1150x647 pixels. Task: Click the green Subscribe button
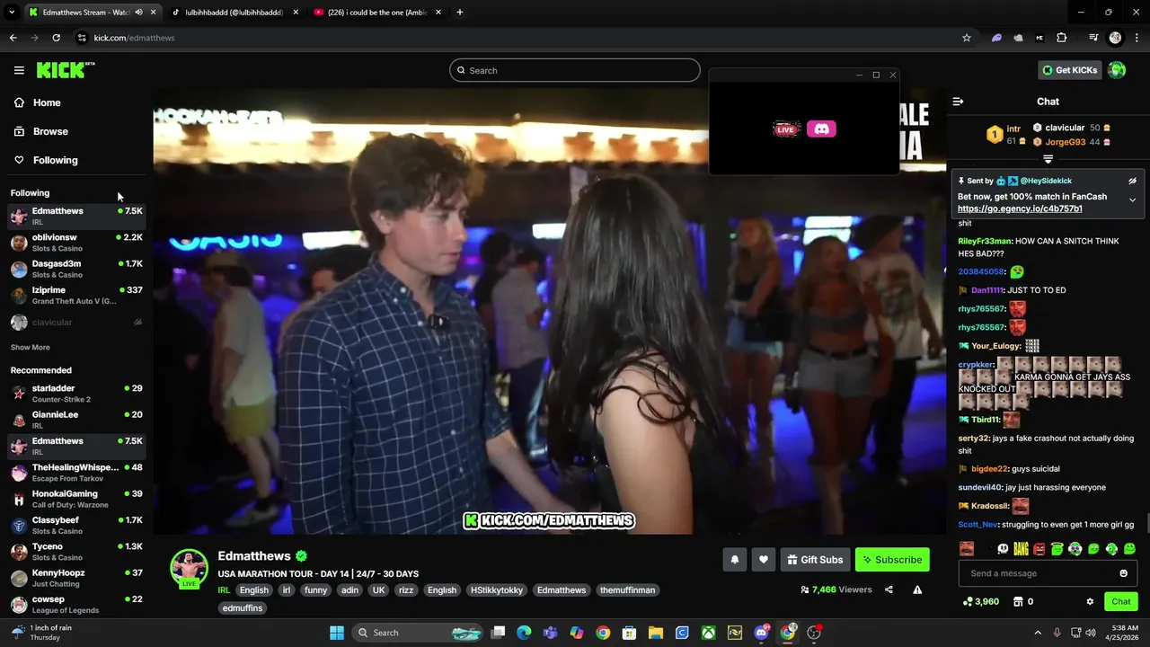892,560
